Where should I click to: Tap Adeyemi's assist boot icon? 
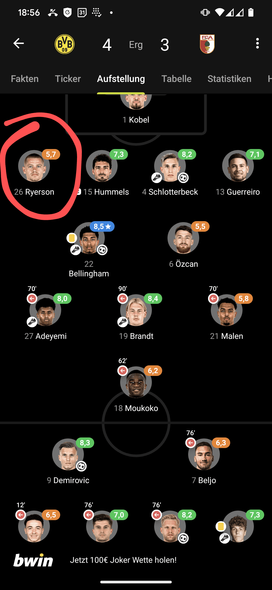click(x=32, y=322)
